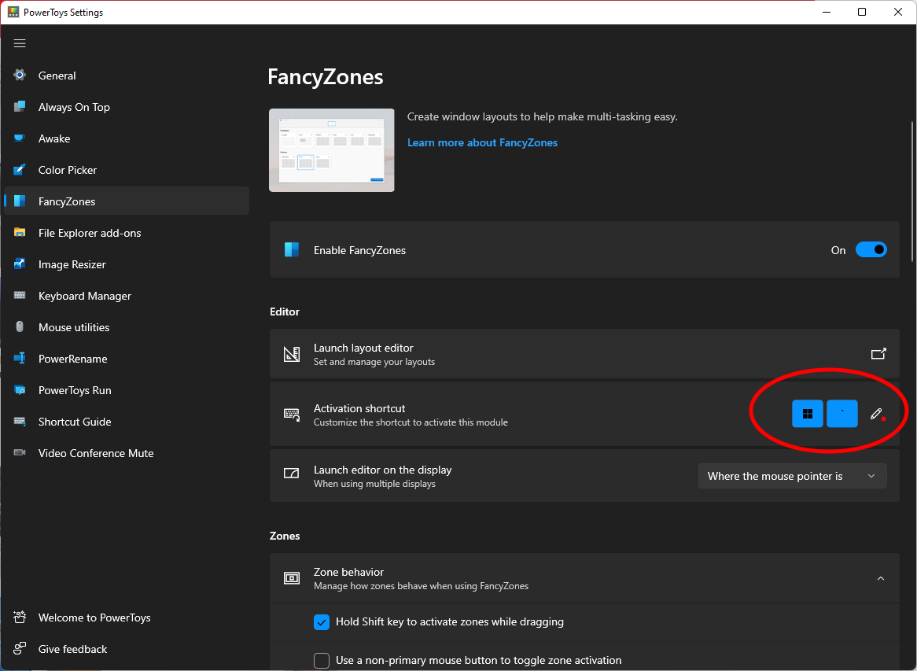
Task: Check the non-primary mouse button option
Action: [322, 661]
